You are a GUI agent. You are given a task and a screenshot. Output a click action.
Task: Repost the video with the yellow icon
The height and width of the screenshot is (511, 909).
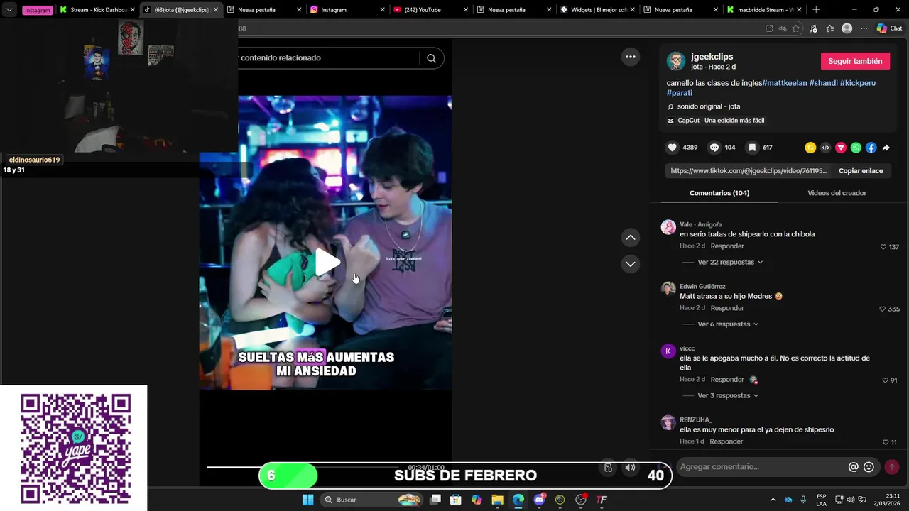coord(810,148)
